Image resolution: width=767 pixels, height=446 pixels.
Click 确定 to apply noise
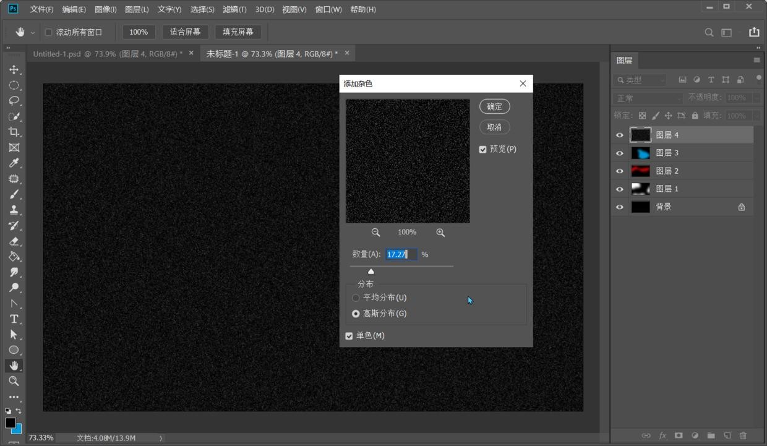(x=494, y=106)
